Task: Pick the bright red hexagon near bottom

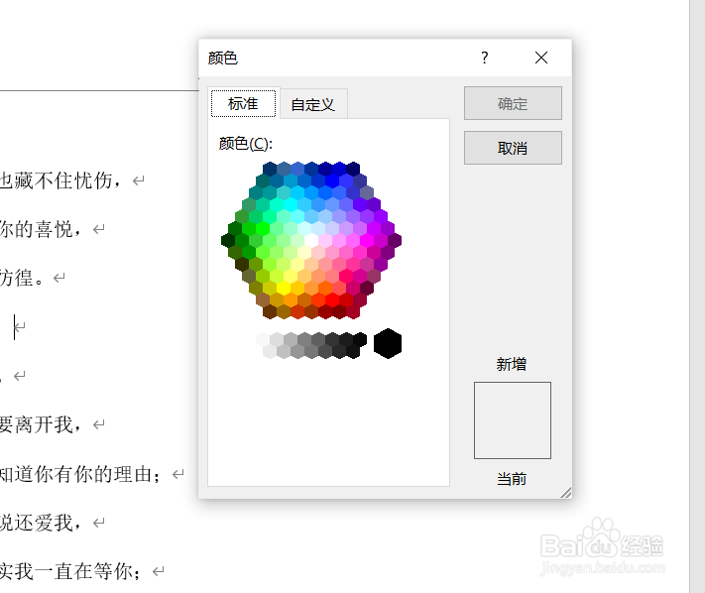Action: [x=332, y=298]
